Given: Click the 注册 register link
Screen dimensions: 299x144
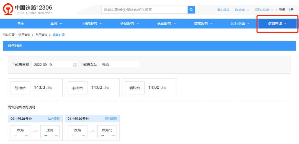Looking at the screenshot, I should click(290, 10).
